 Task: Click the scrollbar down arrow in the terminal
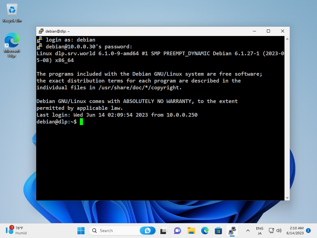[x=287, y=198]
